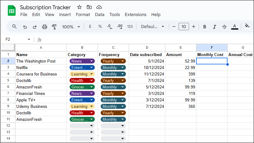Open Netflix category dropdown chip
The image size is (254, 143).
[82, 67]
